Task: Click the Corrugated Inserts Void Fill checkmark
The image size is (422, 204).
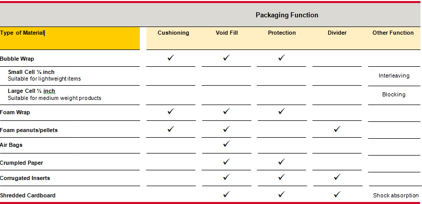Action: click(227, 177)
